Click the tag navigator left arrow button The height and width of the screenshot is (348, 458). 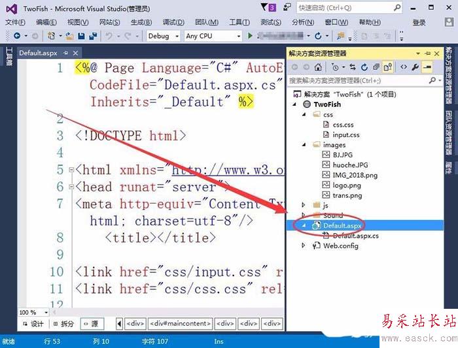pyautogui.click(x=119, y=324)
